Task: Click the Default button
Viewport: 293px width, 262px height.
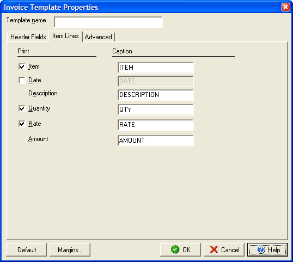Action: click(x=27, y=249)
